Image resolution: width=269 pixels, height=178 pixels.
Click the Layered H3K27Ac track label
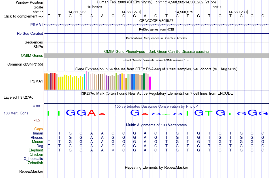click(x=18, y=97)
